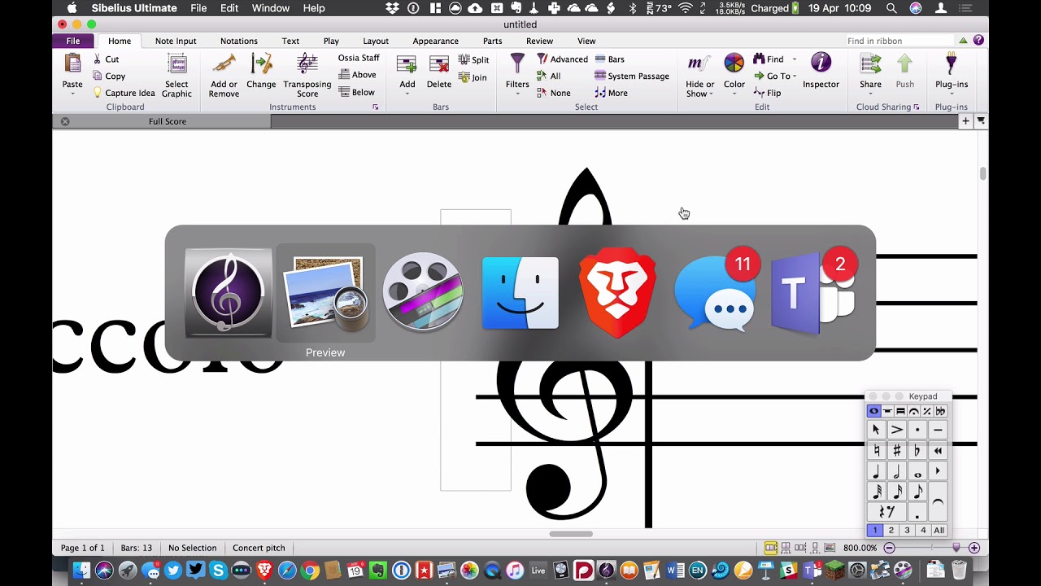Click the Share icon
The height and width of the screenshot is (586, 1041).
pos(870,64)
